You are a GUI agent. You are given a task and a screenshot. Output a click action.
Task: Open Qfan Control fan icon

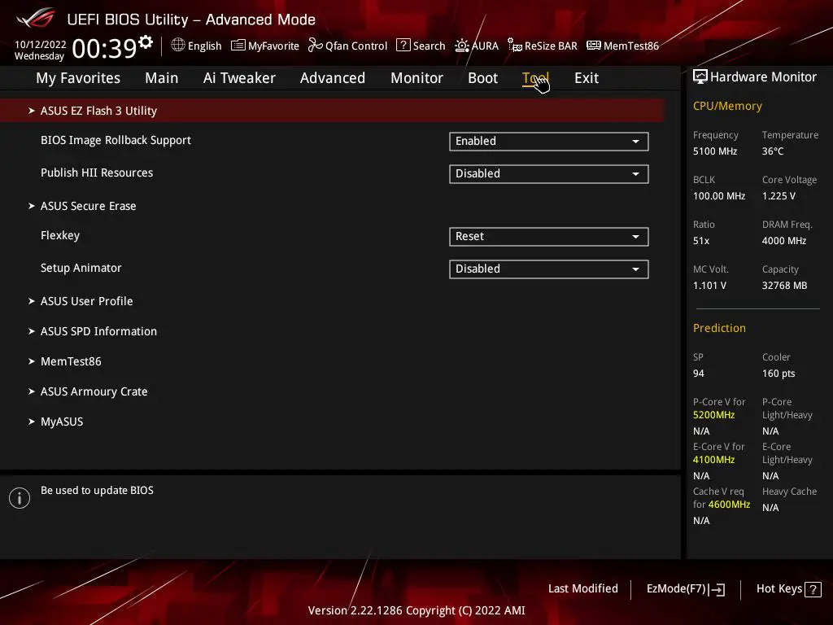pos(315,46)
